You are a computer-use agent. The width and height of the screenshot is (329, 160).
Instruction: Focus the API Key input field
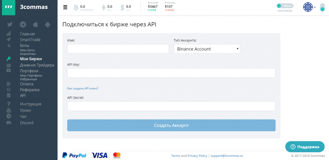[171, 73]
